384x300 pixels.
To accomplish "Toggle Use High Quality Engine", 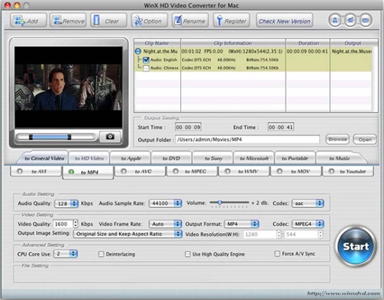I will (x=188, y=253).
